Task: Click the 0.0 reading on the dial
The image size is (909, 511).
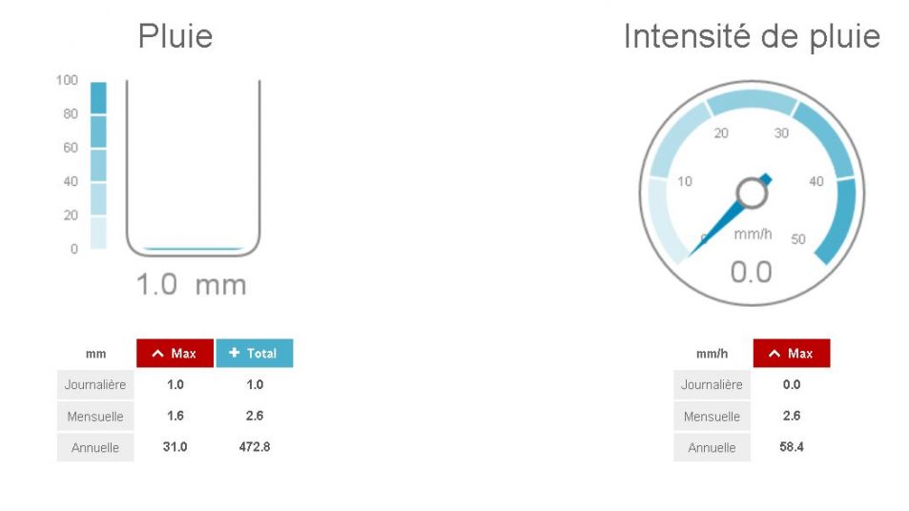Action: click(751, 273)
